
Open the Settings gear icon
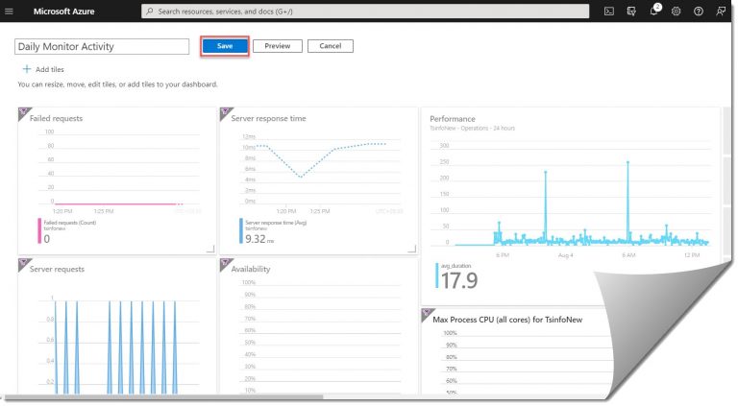click(676, 12)
